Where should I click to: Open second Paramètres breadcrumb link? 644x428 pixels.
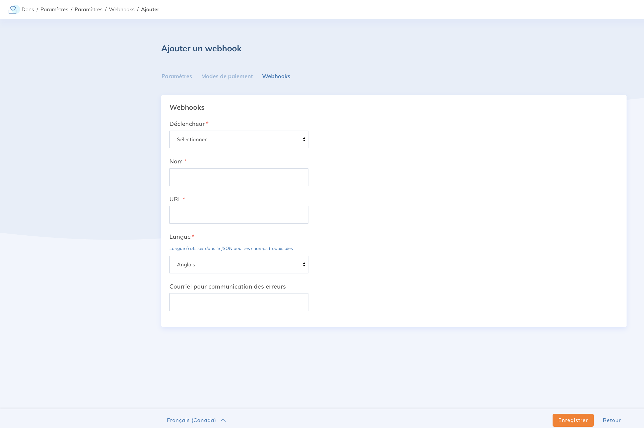tap(88, 10)
